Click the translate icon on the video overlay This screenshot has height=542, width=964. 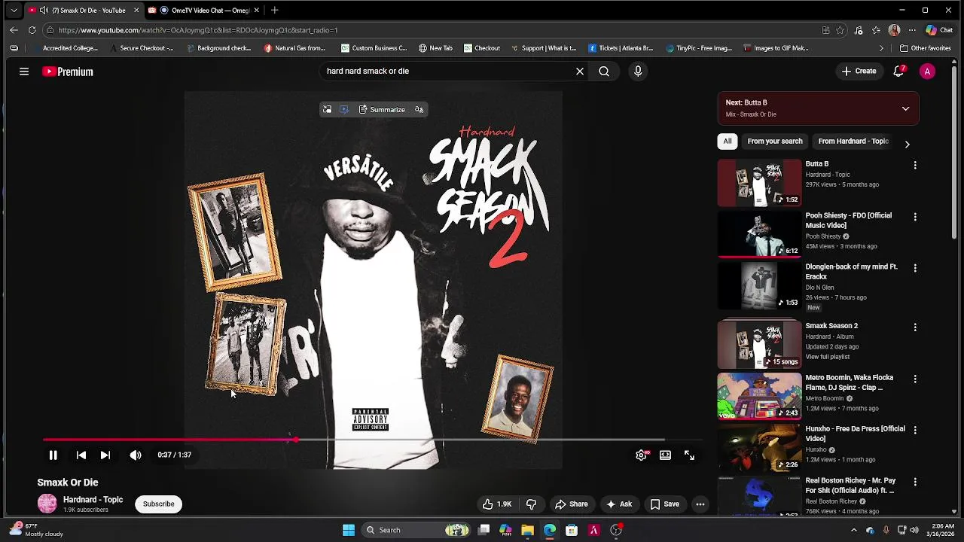(x=419, y=110)
